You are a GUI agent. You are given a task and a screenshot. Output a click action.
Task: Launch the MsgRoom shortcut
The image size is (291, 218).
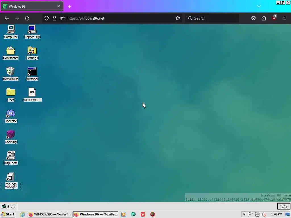click(x=11, y=158)
